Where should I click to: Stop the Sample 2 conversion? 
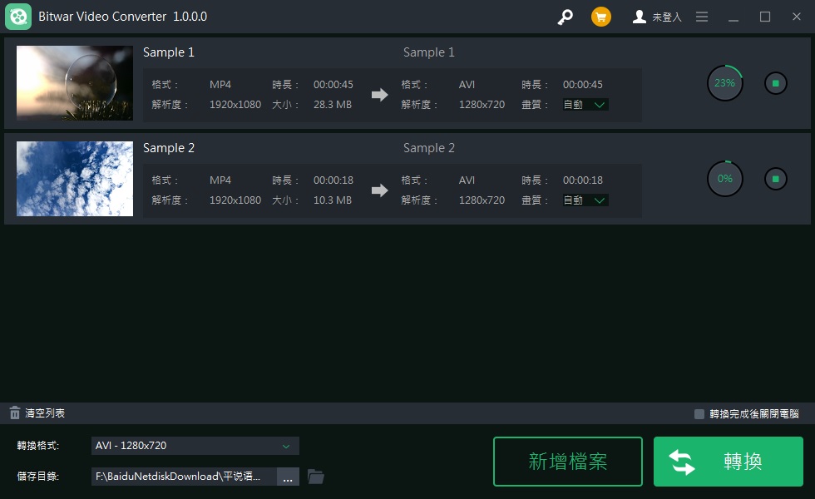(x=775, y=179)
